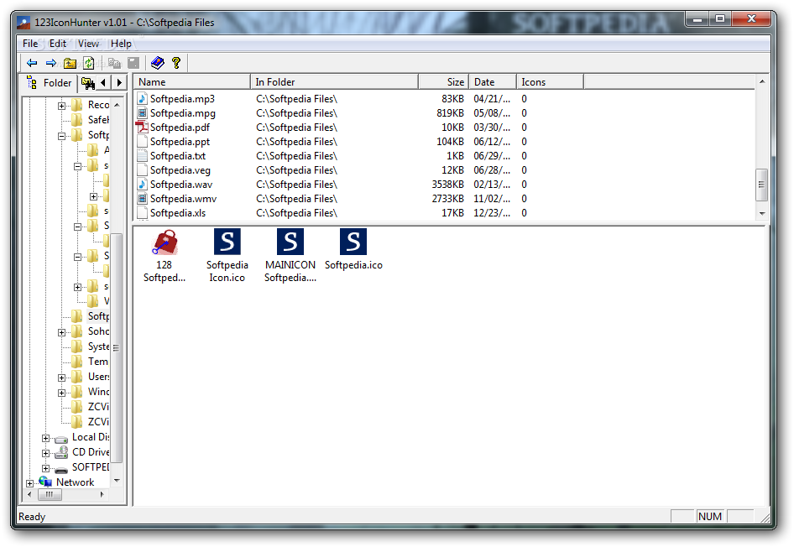Click the blank page icon of Softpedia.ppt
This screenshot has height=547, width=794.
pos(143,141)
